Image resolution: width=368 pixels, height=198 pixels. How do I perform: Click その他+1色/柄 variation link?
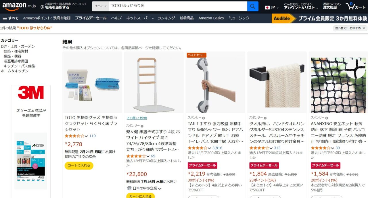pyautogui.click(x=137, y=118)
